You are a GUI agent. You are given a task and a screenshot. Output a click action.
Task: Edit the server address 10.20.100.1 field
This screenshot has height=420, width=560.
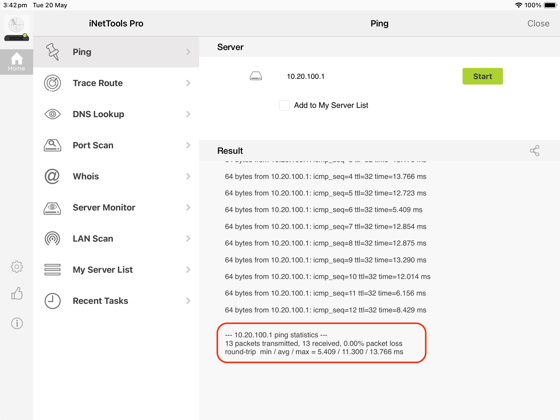click(x=306, y=76)
